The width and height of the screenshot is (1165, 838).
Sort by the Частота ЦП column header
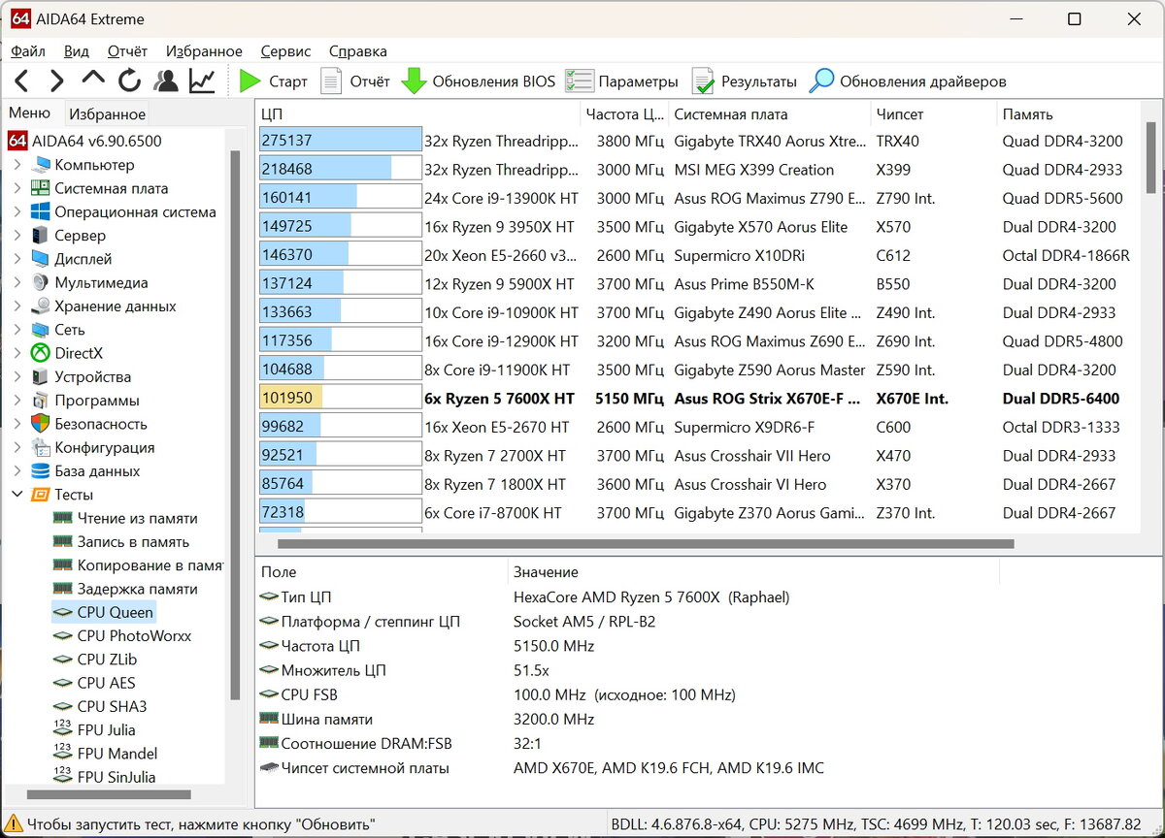click(x=624, y=114)
